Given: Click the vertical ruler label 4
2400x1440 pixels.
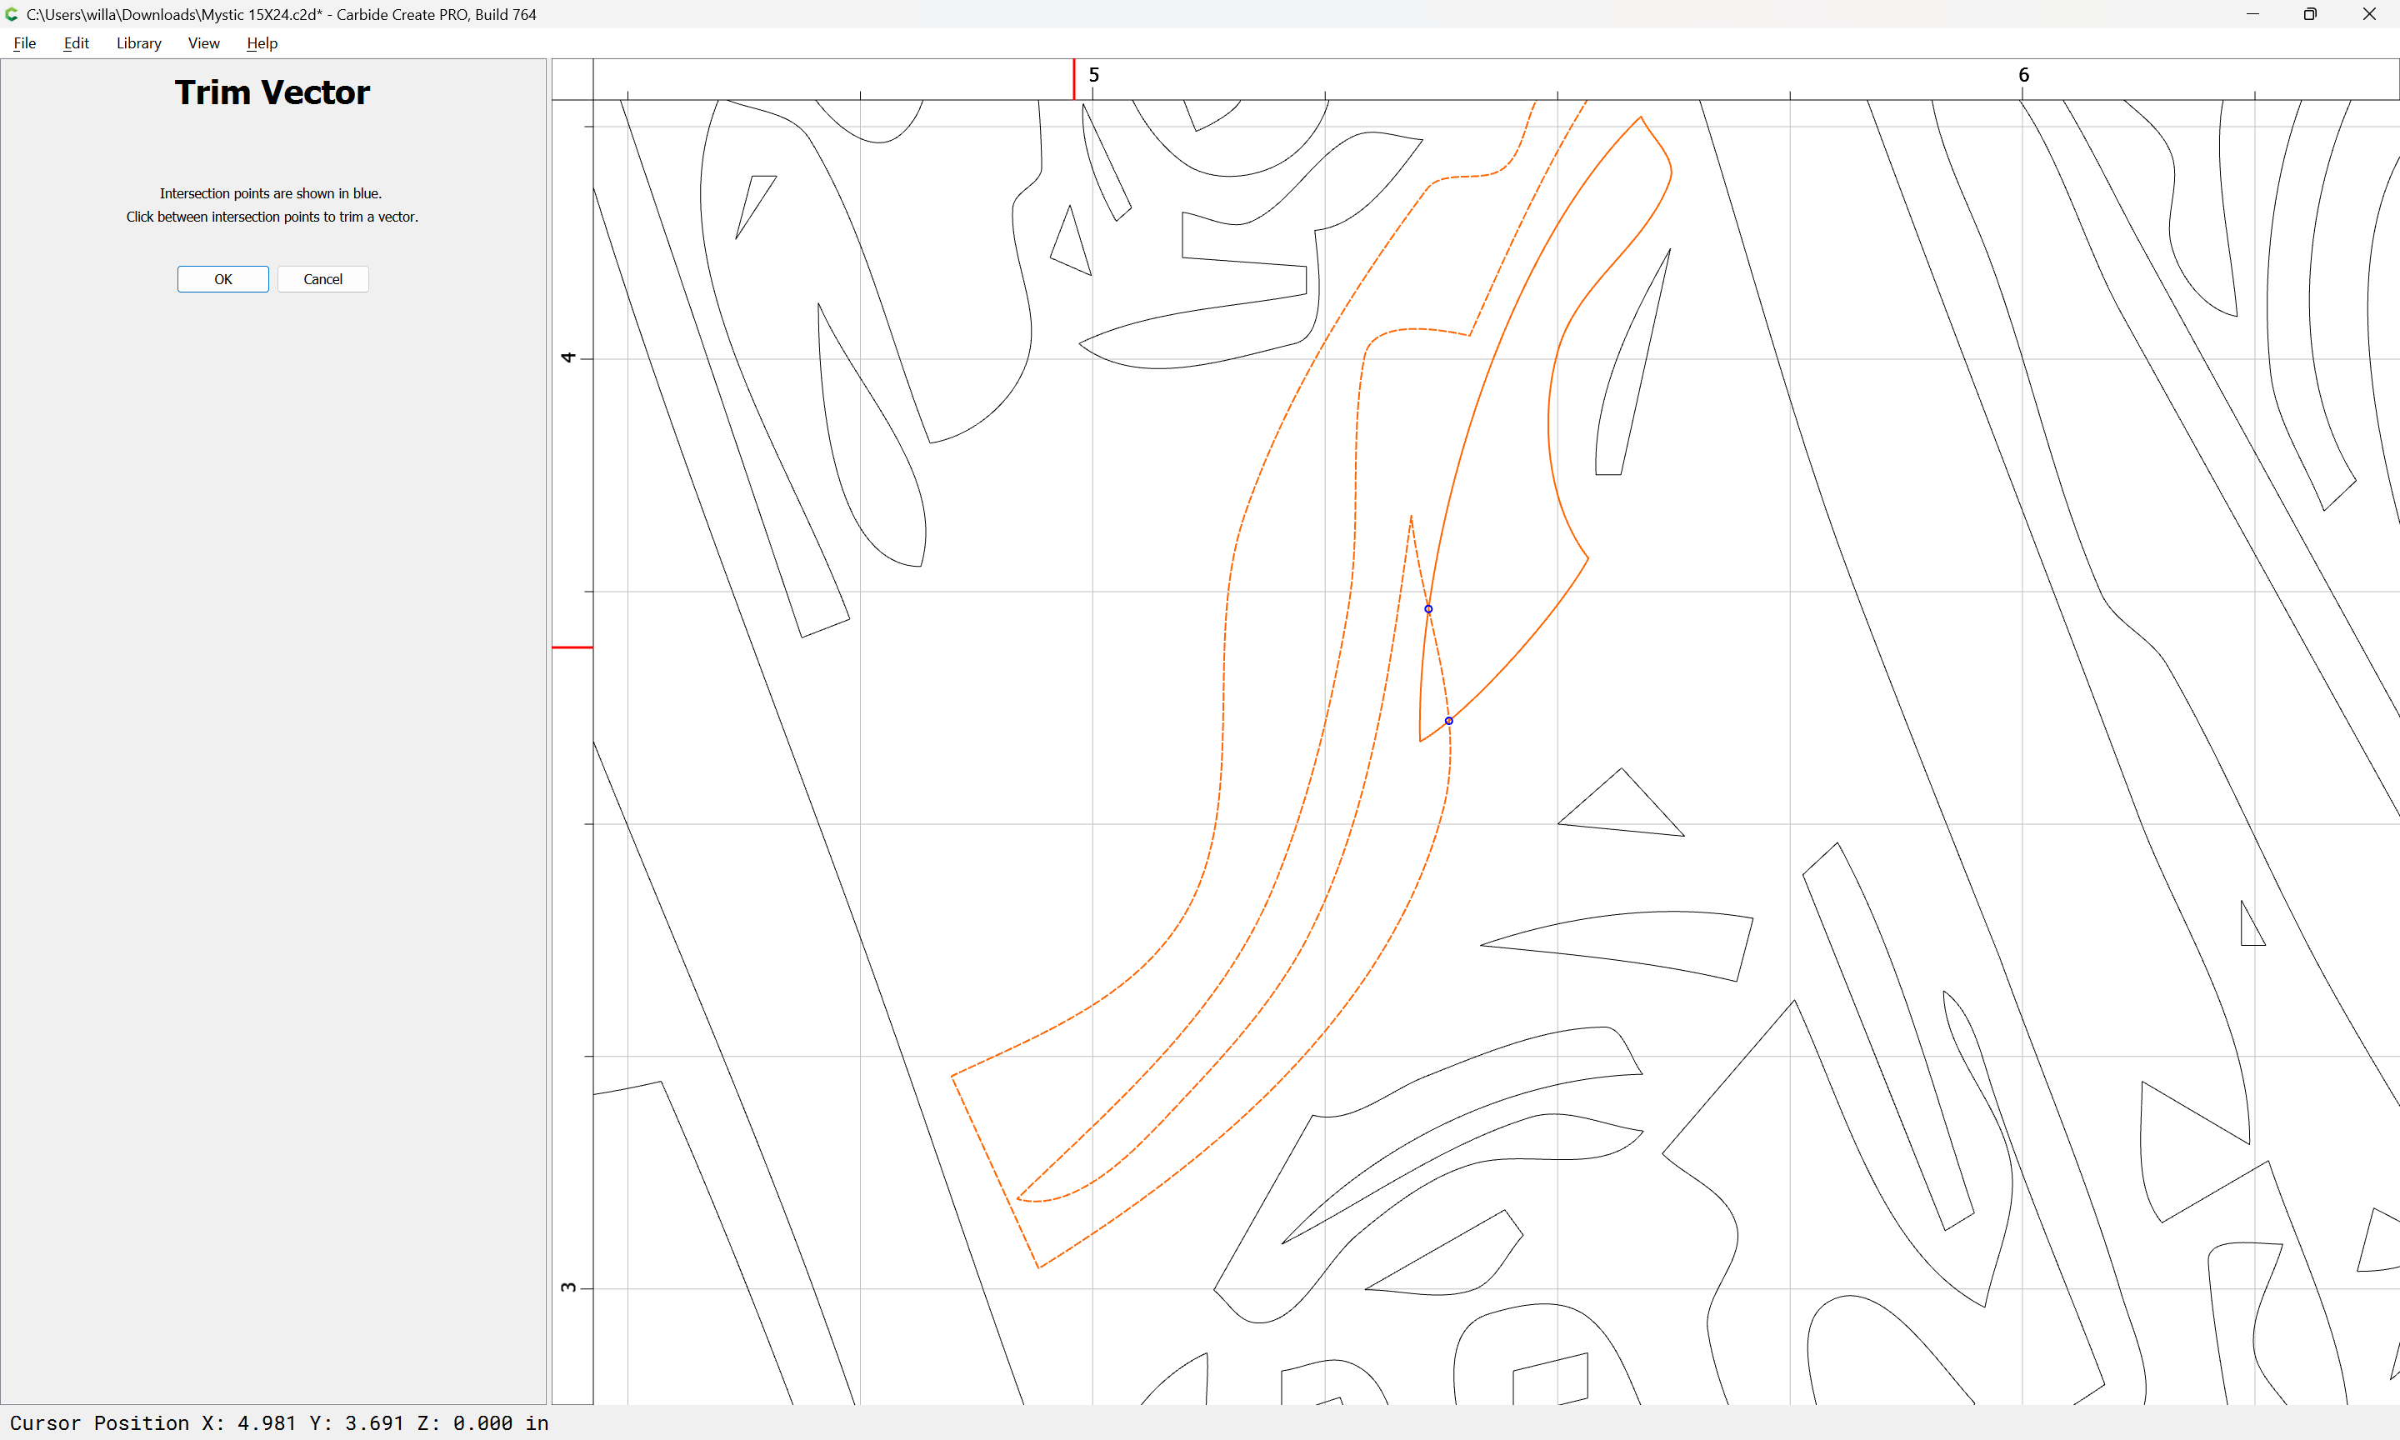Looking at the screenshot, I should (568, 358).
